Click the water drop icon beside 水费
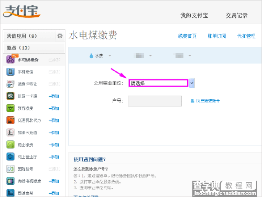The width and height of the screenshot is (262, 197). [91, 56]
